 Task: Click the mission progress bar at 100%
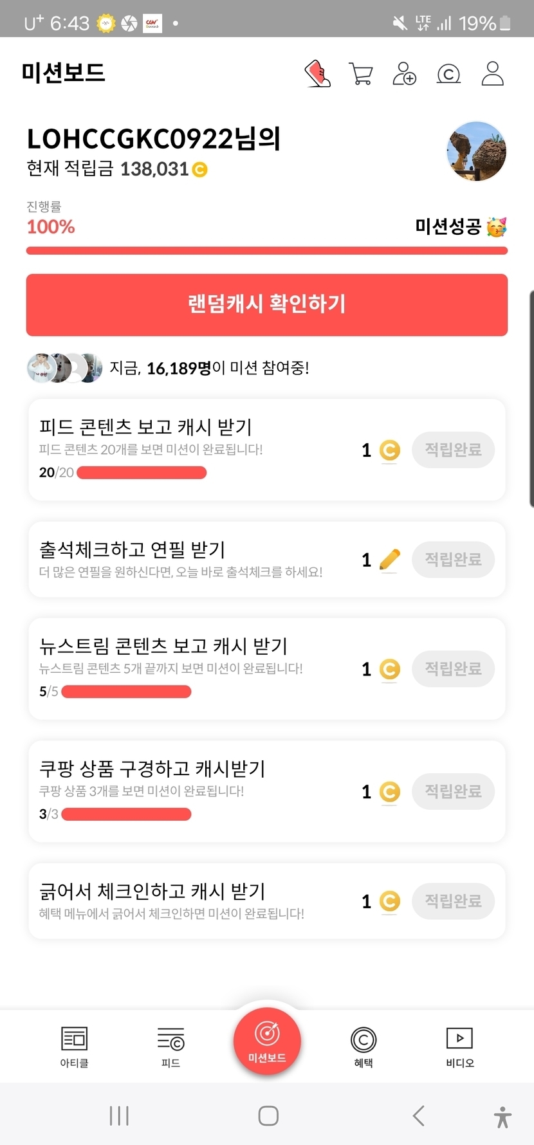[267, 251]
